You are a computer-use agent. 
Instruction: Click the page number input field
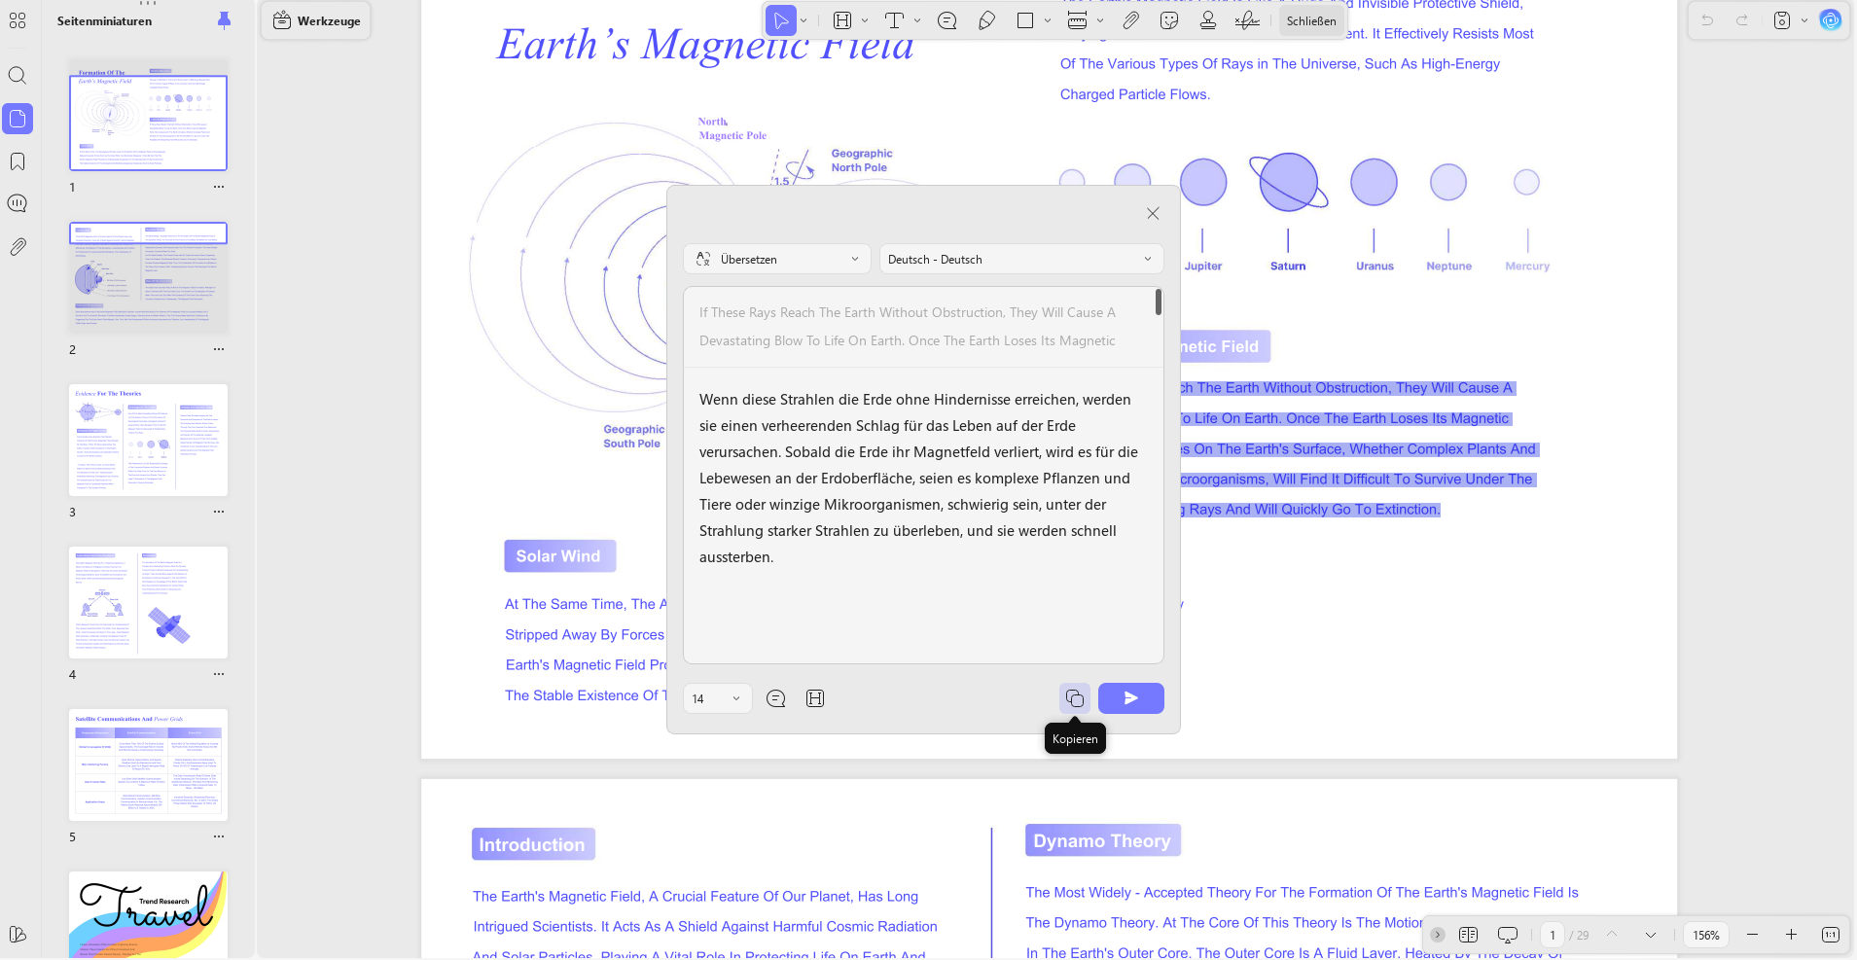pos(1553,935)
